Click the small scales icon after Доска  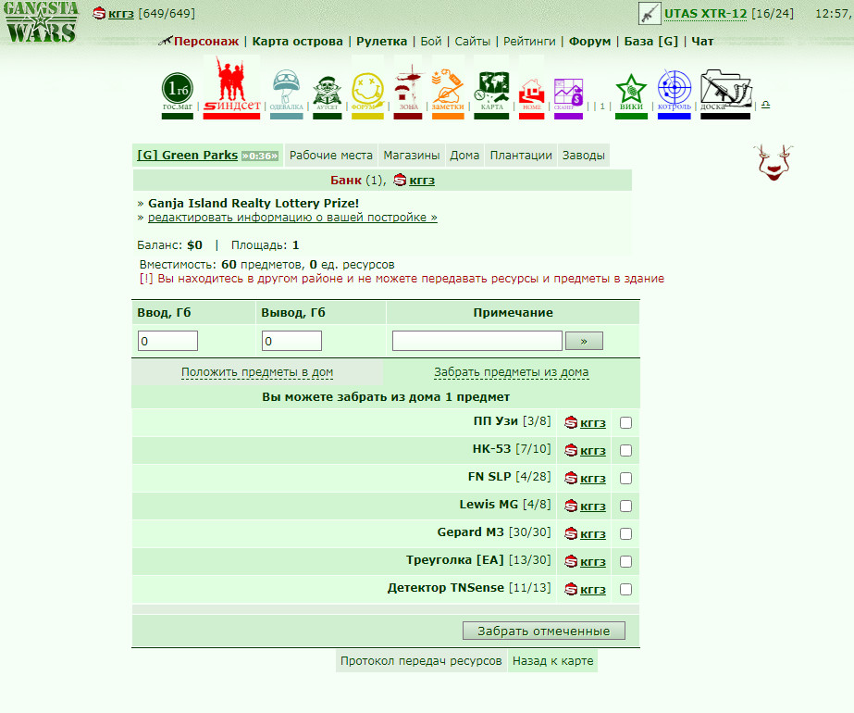tap(766, 105)
